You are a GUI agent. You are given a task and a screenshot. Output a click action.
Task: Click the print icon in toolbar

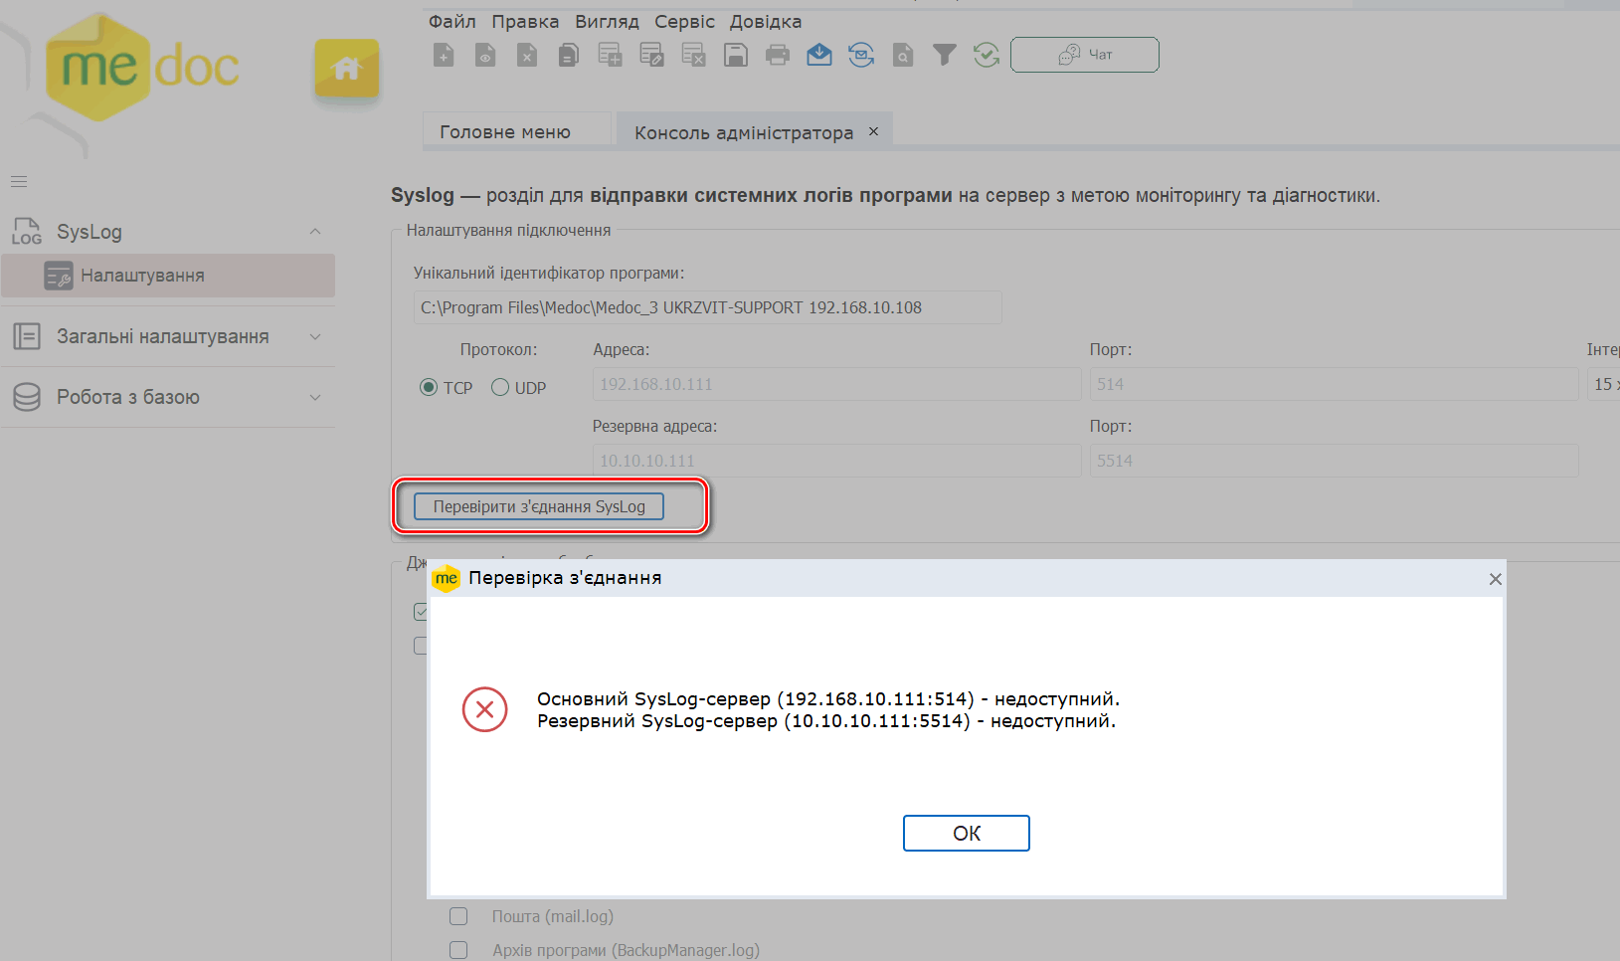[x=778, y=56]
